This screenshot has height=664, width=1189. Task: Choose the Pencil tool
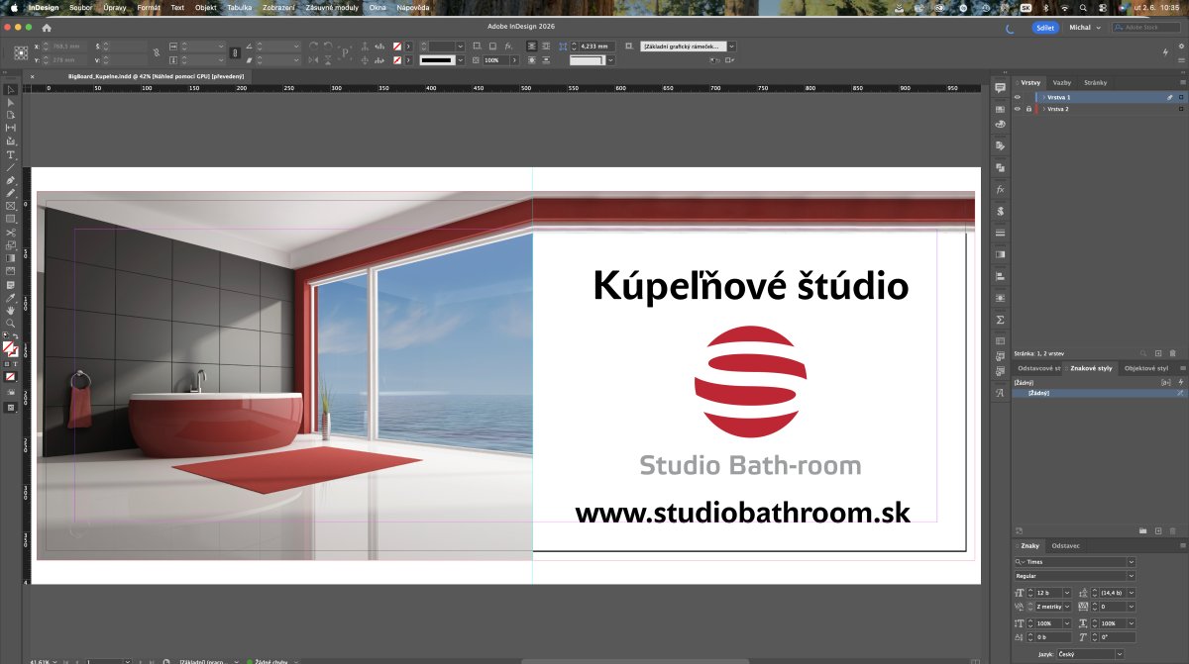[11, 193]
